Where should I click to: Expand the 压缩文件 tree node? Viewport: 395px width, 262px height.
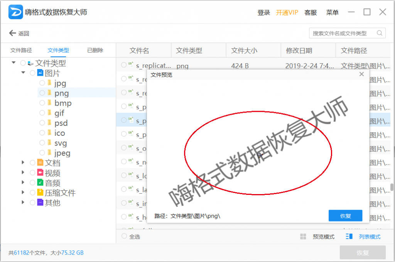click(23, 192)
